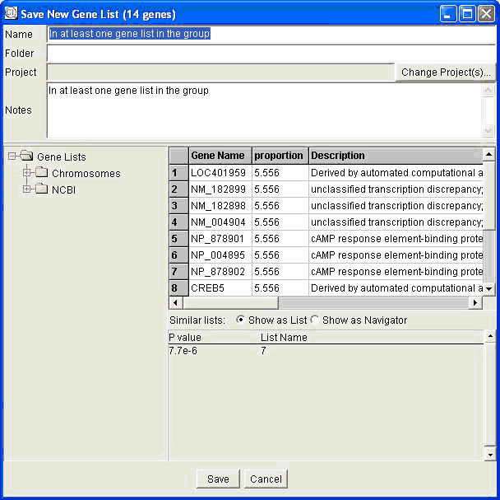
Task: Expand the Chromosomes tree node
Action: pos(27,173)
